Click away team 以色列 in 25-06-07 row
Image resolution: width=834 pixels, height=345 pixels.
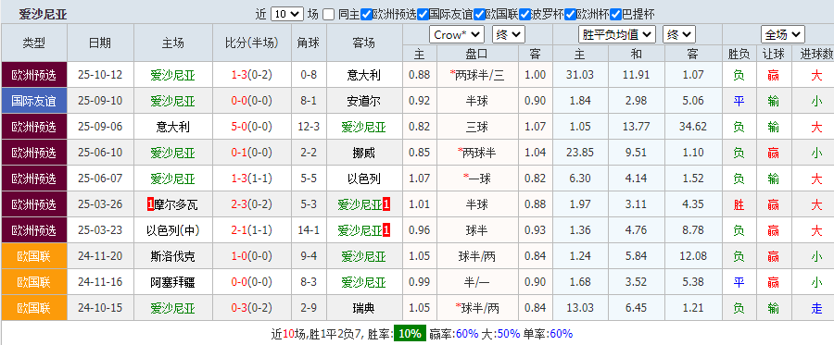[x=364, y=179]
